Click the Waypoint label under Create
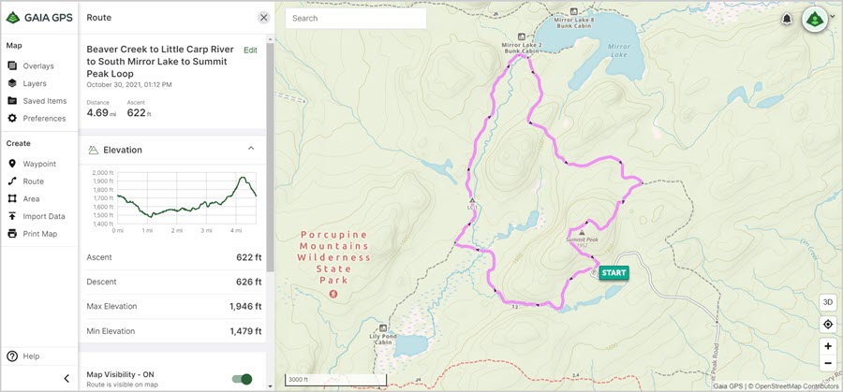Screen dimensions: 843x392 coord(39,164)
